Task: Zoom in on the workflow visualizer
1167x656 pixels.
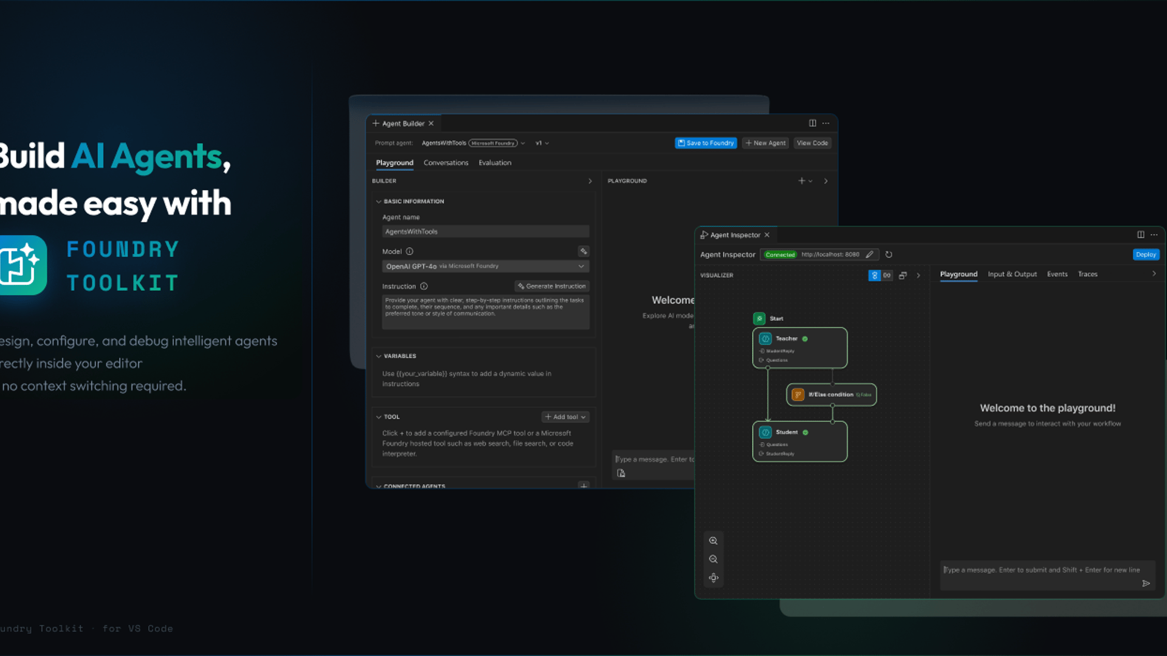Action: tap(713, 541)
